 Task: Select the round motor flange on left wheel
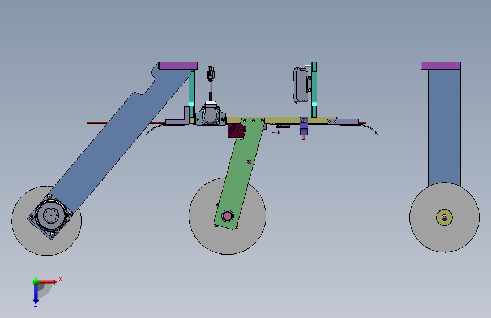coord(50,216)
